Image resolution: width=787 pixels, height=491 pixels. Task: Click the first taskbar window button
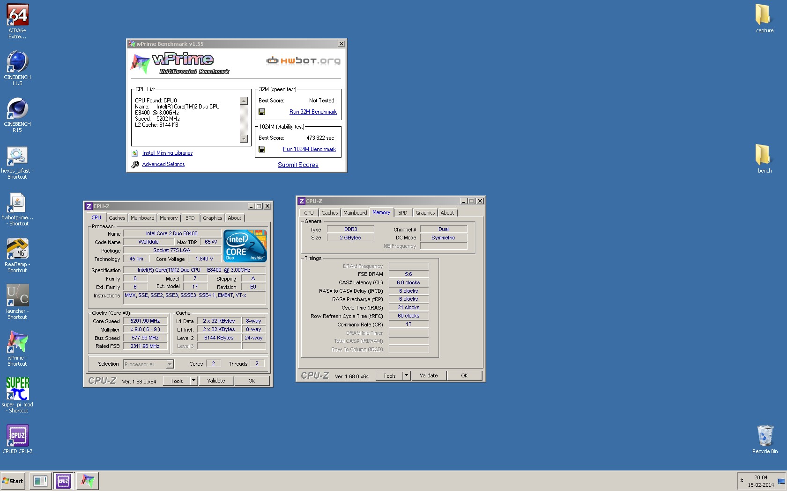tap(40, 481)
